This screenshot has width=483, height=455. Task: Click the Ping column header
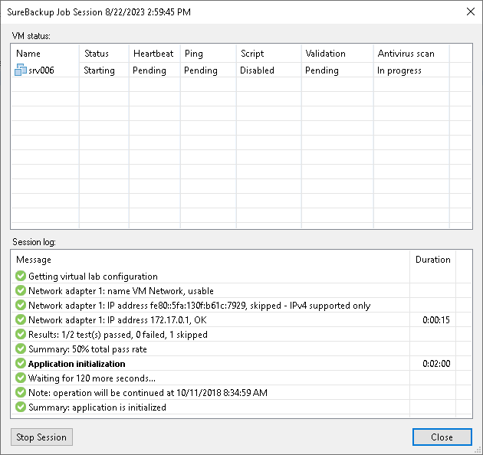pos(209,54)
